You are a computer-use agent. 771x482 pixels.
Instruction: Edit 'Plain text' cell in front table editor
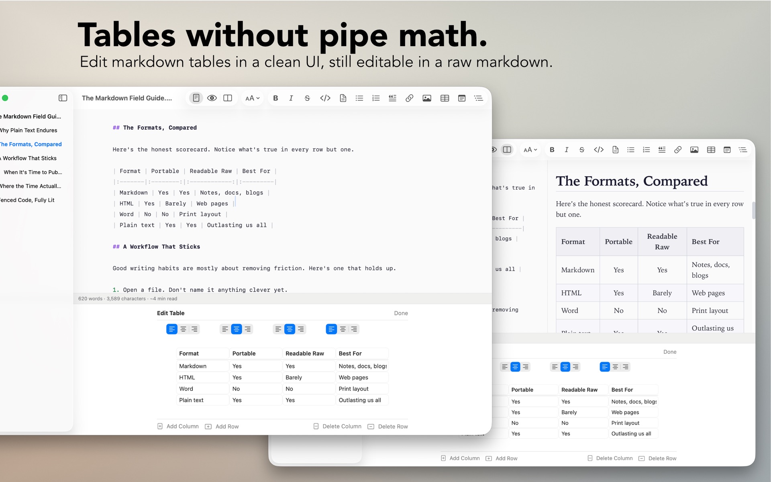tap(203, 400)
